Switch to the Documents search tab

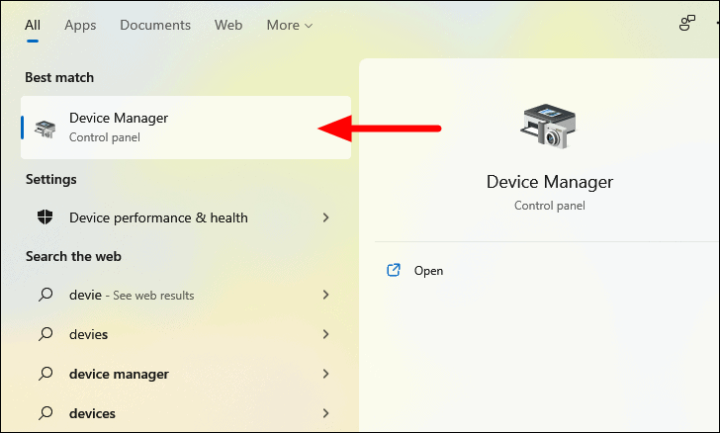click(x=155, y=25)
